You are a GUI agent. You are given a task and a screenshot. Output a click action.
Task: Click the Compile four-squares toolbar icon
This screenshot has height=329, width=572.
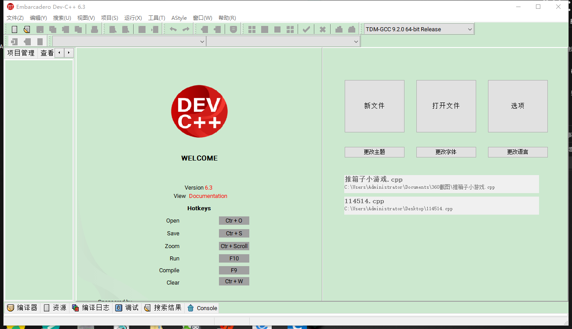tap(252, 29)
